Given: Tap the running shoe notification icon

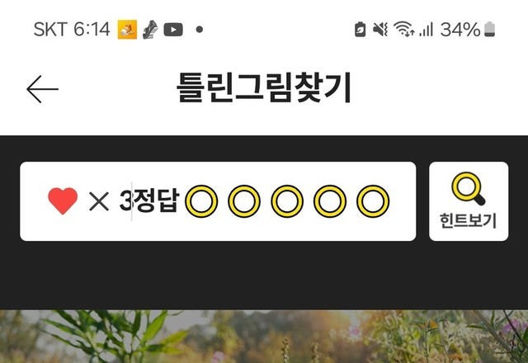Looking at the screenshot, I should click(150, 30).
